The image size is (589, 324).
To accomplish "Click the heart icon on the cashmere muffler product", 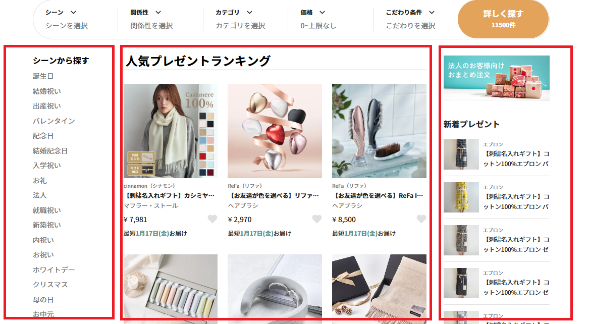I will [212, 219].
